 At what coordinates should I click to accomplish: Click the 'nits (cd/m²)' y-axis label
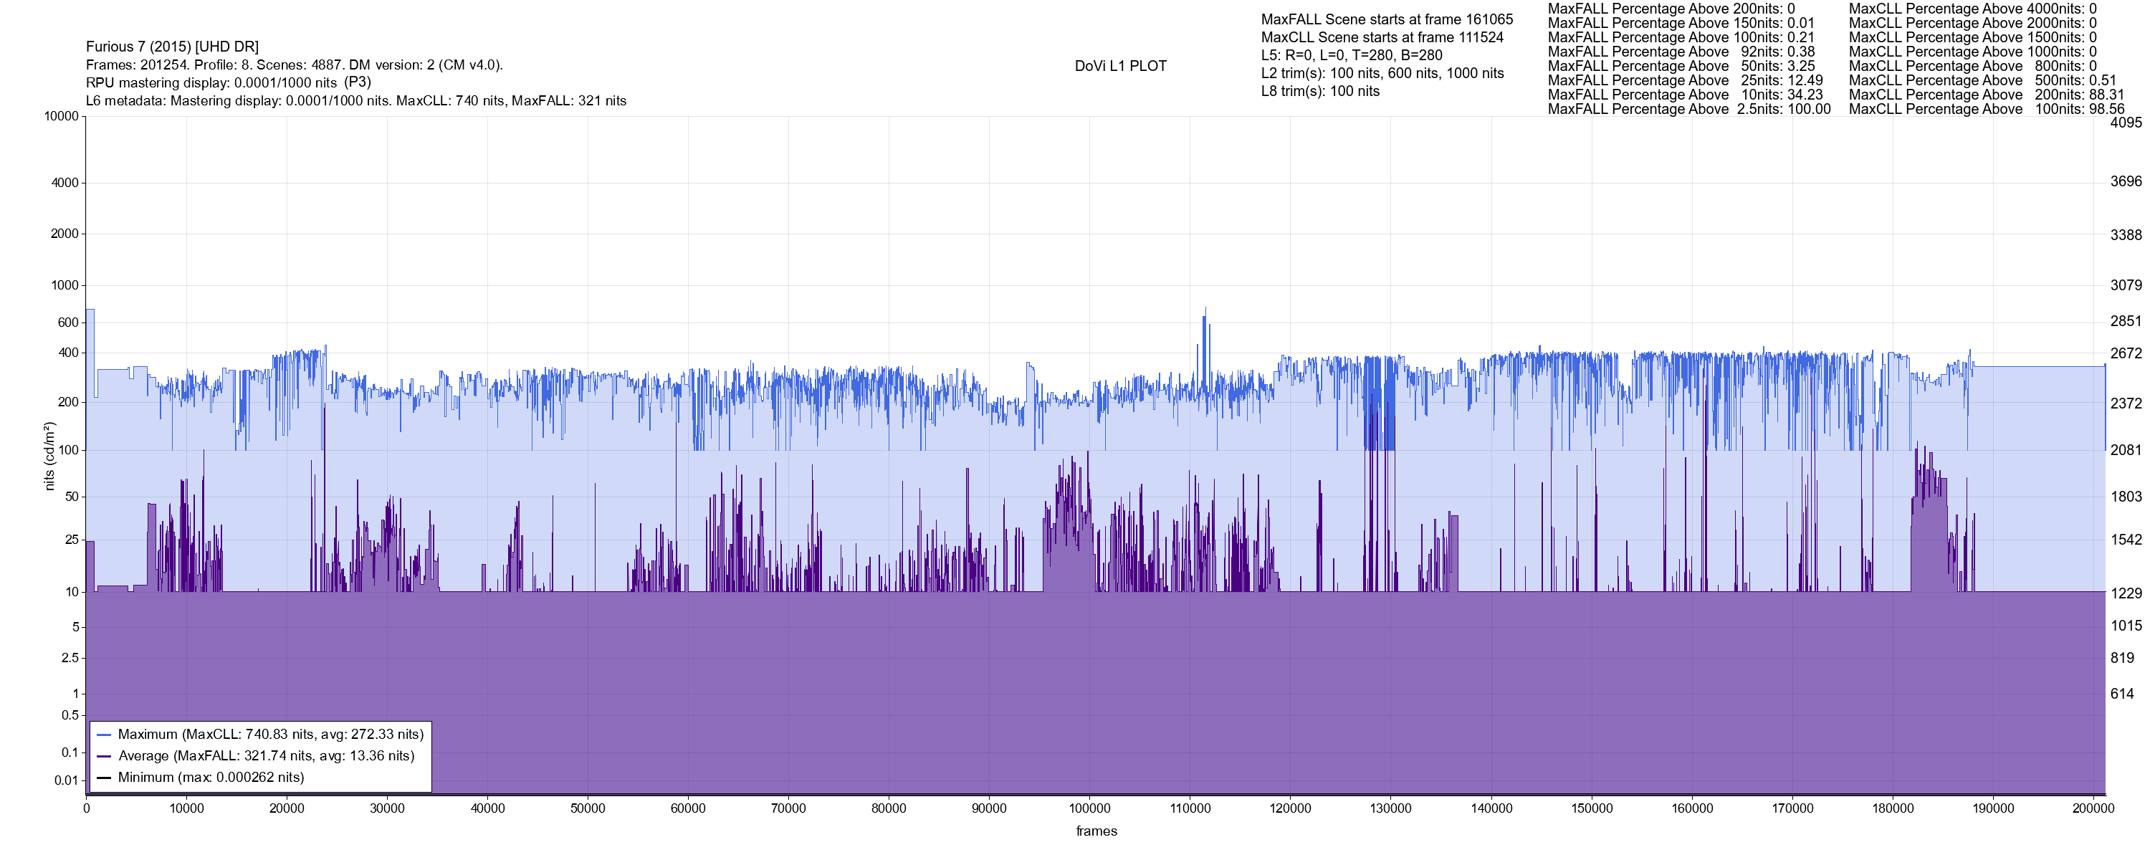tap(49, 456)
